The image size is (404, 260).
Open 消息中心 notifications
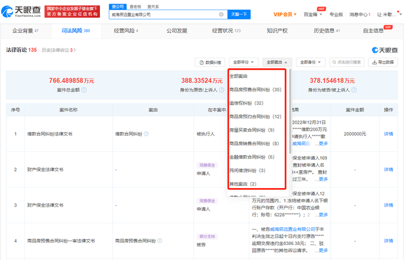[360, 13]
